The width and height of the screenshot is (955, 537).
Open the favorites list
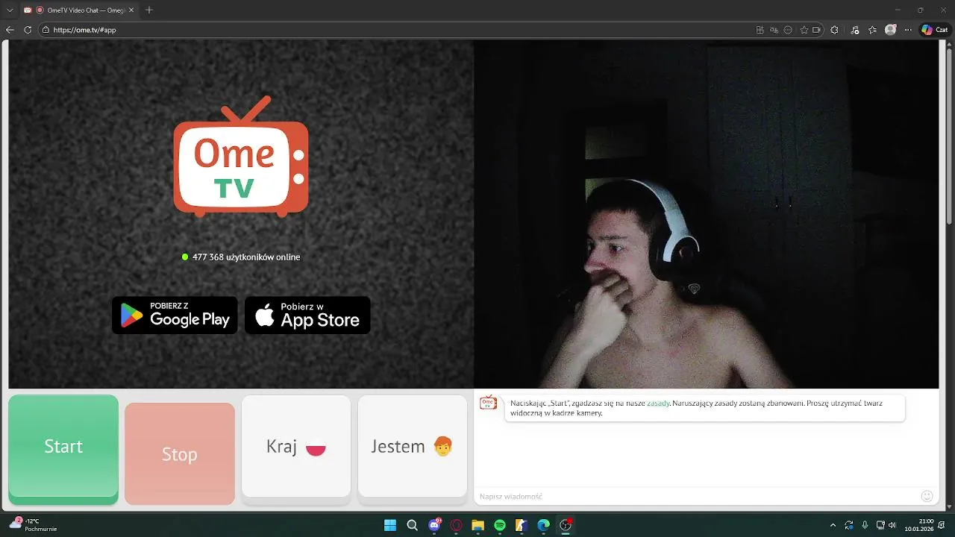pos(872,30)
